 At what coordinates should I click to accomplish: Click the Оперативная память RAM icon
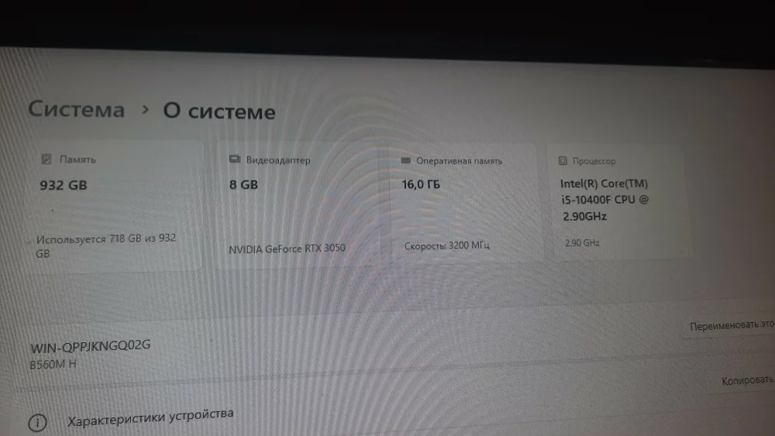click(x=406, y=160)
